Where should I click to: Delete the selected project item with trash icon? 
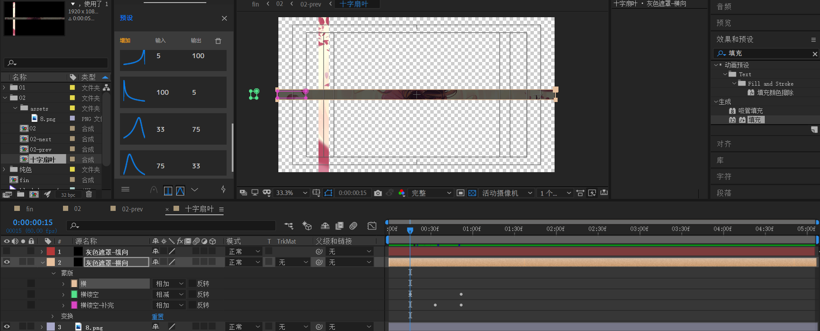pos(89,195)
